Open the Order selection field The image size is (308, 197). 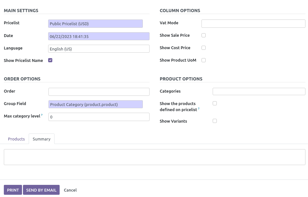(x=99, y=92)
